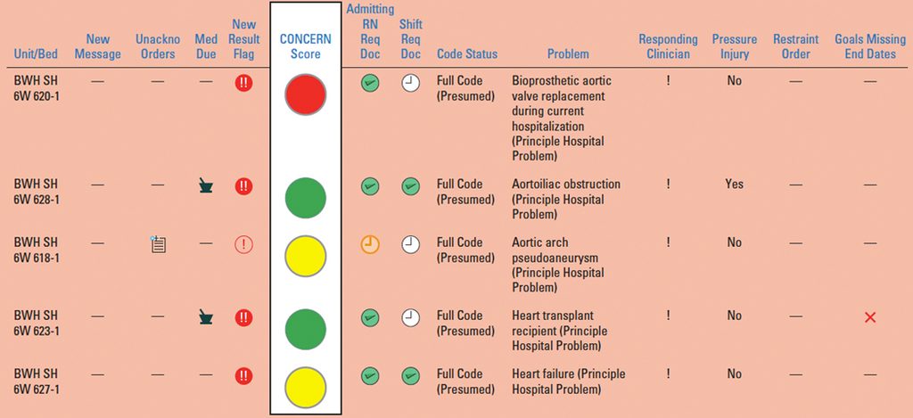Click the red X goals missing icon for 623-1
913x418 pixels.
[x=870, y=317]
